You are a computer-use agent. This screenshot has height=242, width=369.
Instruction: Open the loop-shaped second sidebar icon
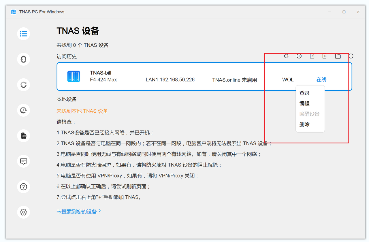click(x=24, y=59)
